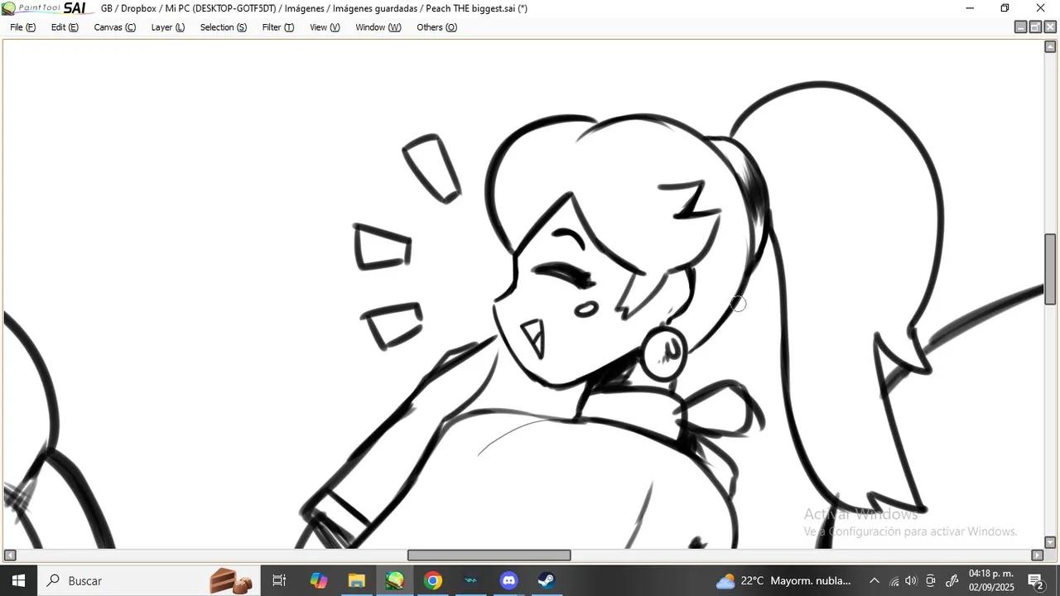Click the Copilot taskbar icon
This screenshot has width=1060, height=596.
[319, 580]
